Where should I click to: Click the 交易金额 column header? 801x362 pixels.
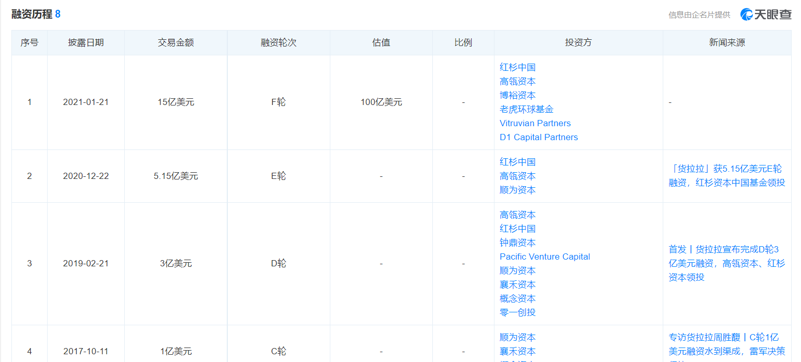(176, 42)
